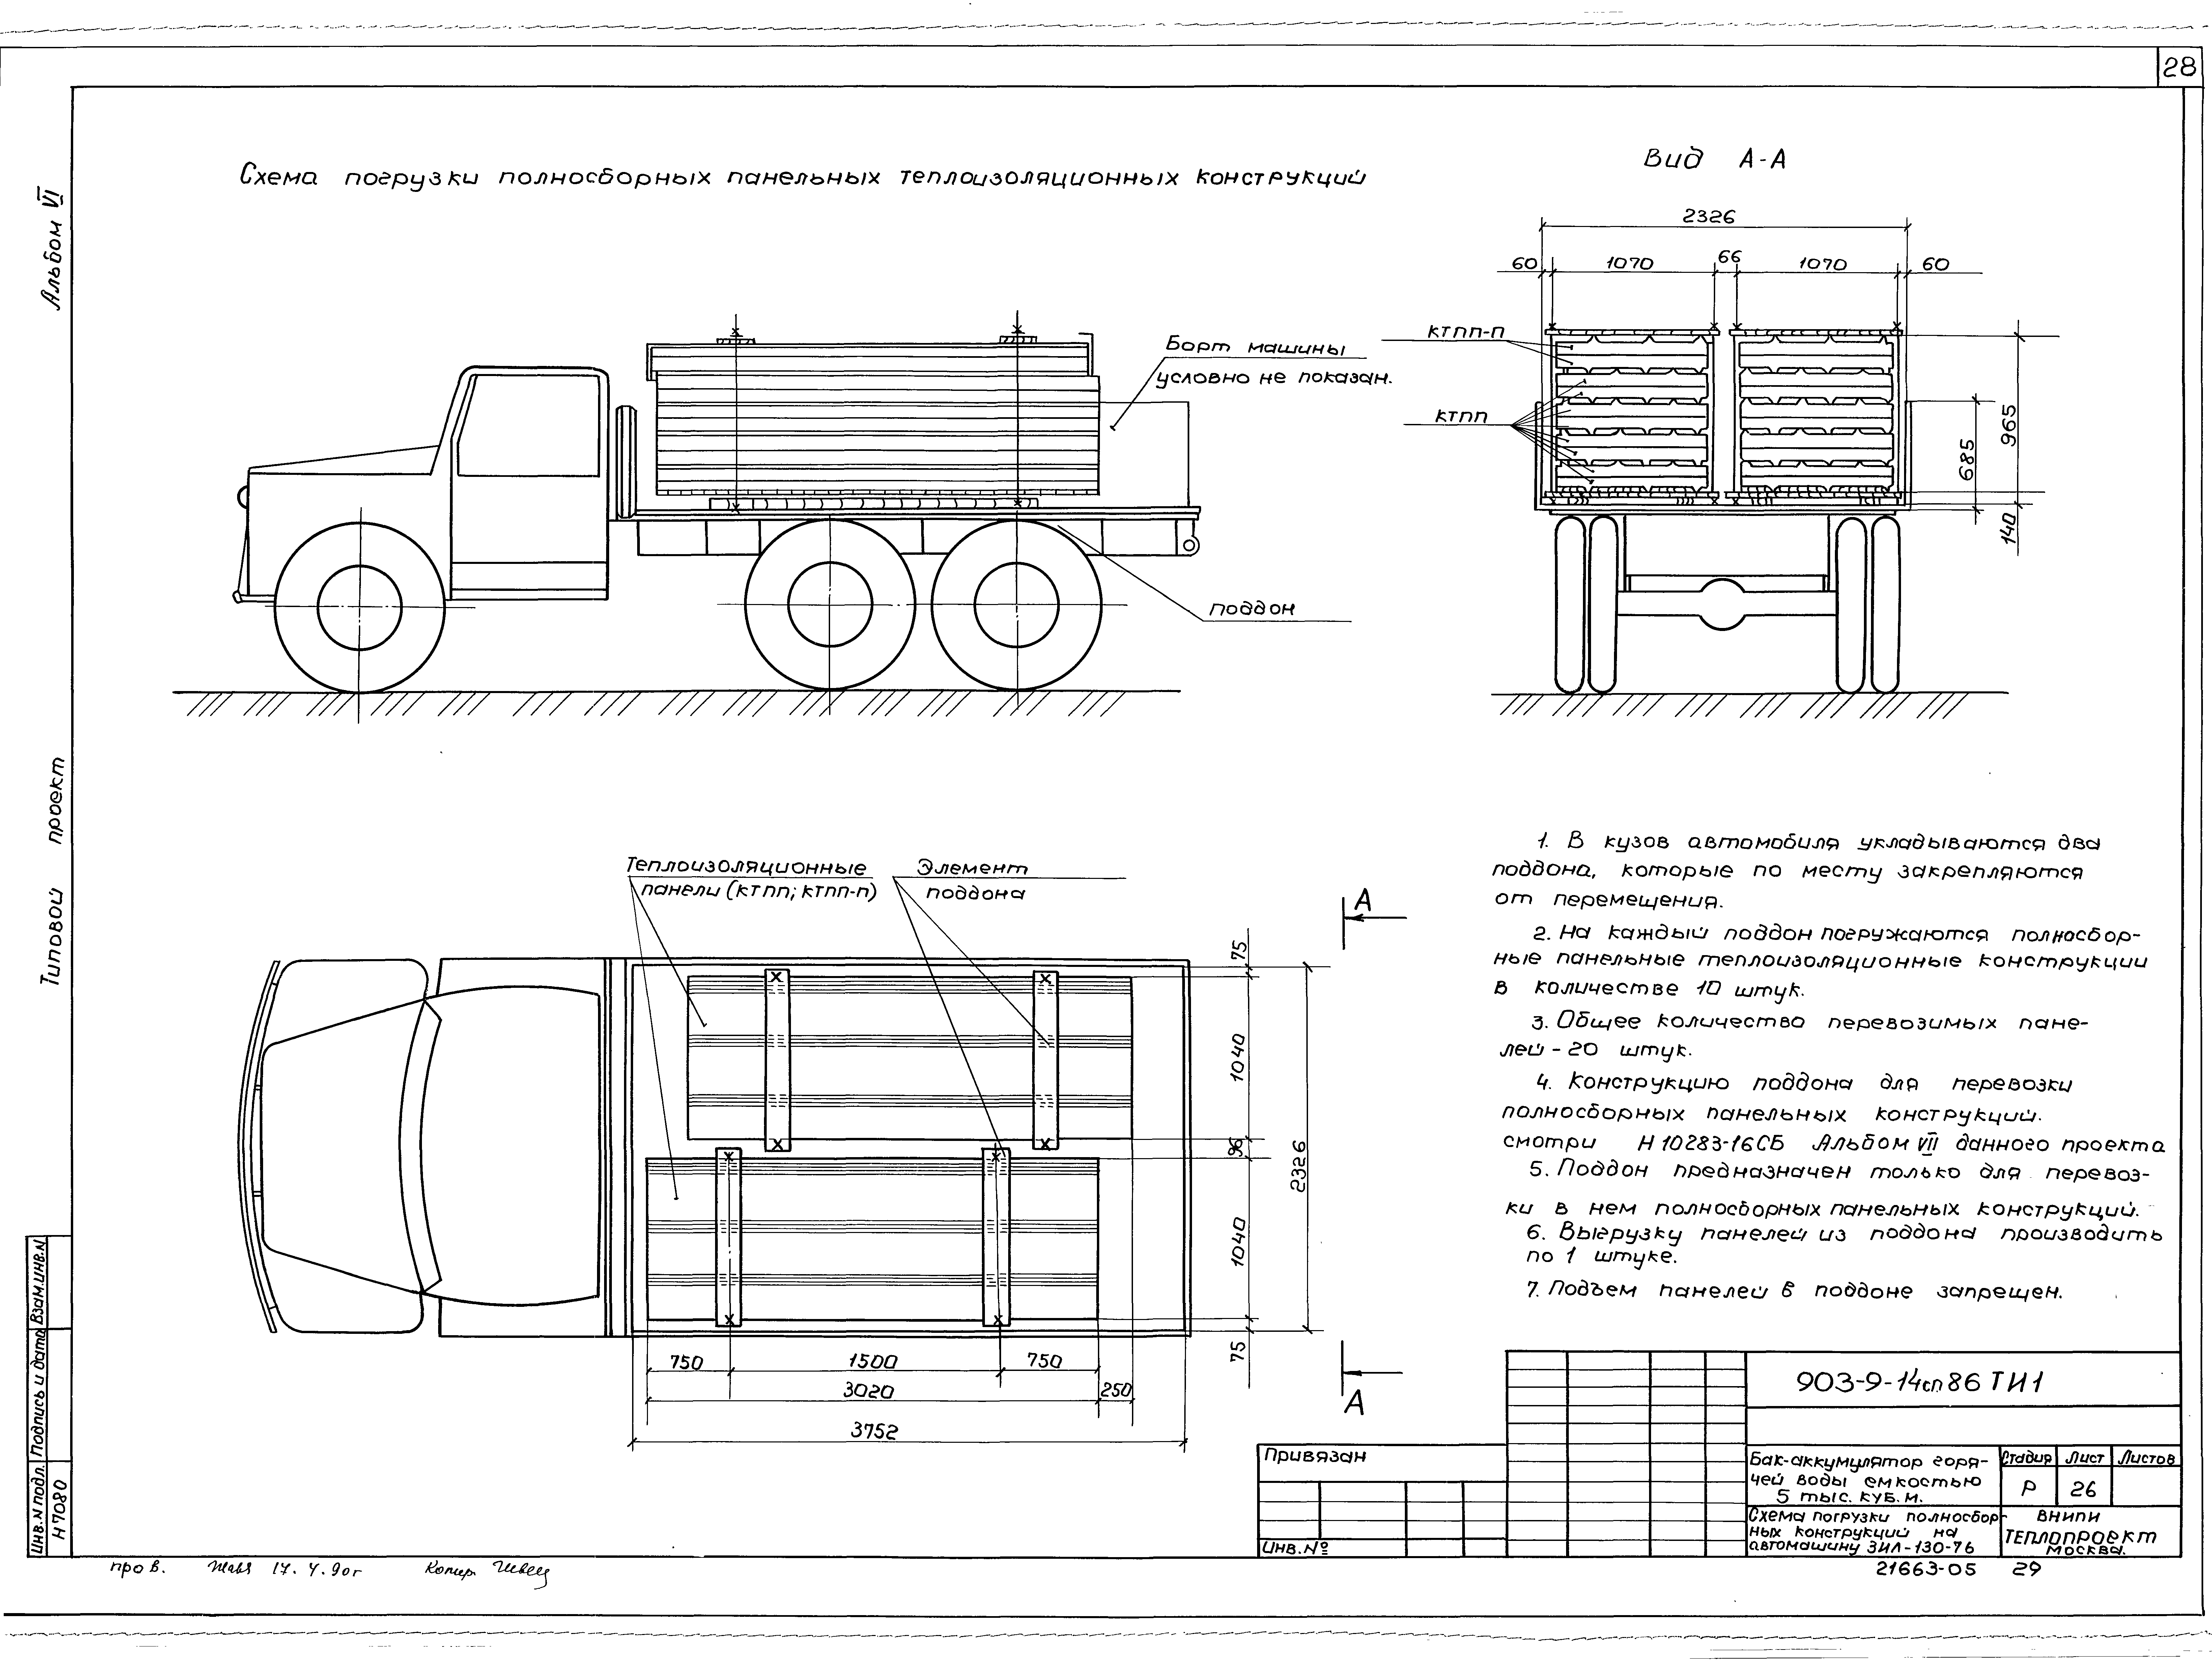Click the number '21663-05' below the title block

coord(1926,1569)
